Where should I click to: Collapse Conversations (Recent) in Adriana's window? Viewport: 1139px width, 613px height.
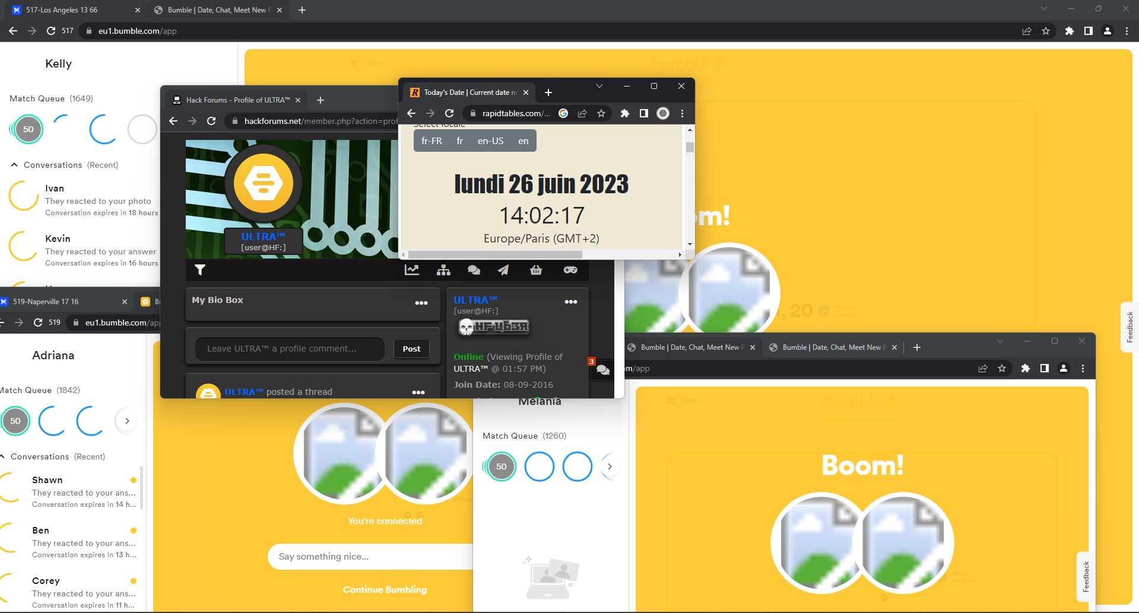pos(2,456)
